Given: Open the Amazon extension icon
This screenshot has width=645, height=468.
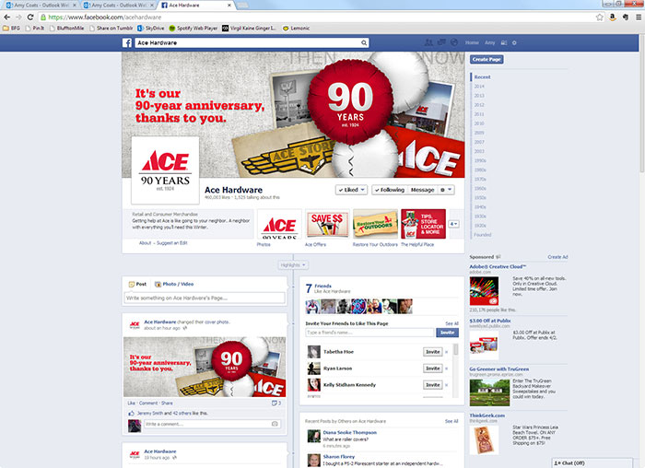Looking at the screenshot, I should [613, 18].
